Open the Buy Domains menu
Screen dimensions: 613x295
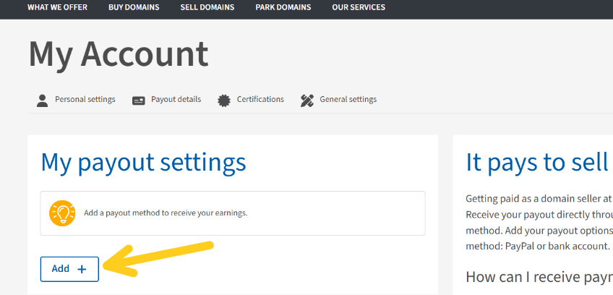click(134, 7)
